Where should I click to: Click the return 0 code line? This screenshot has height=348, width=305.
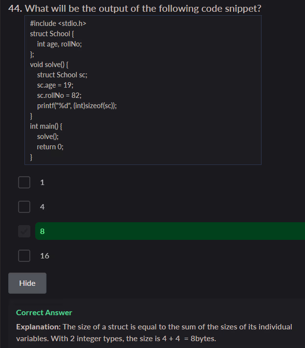tap(50, 147)
